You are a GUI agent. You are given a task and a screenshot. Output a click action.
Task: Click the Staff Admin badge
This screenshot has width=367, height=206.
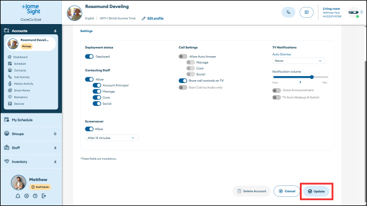(x=40, y=187)
